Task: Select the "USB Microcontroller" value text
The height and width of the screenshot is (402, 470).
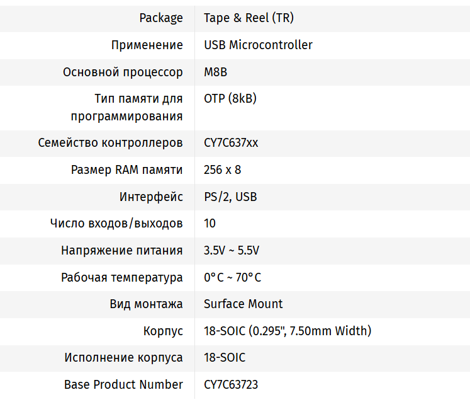Action: pos(258,45)
